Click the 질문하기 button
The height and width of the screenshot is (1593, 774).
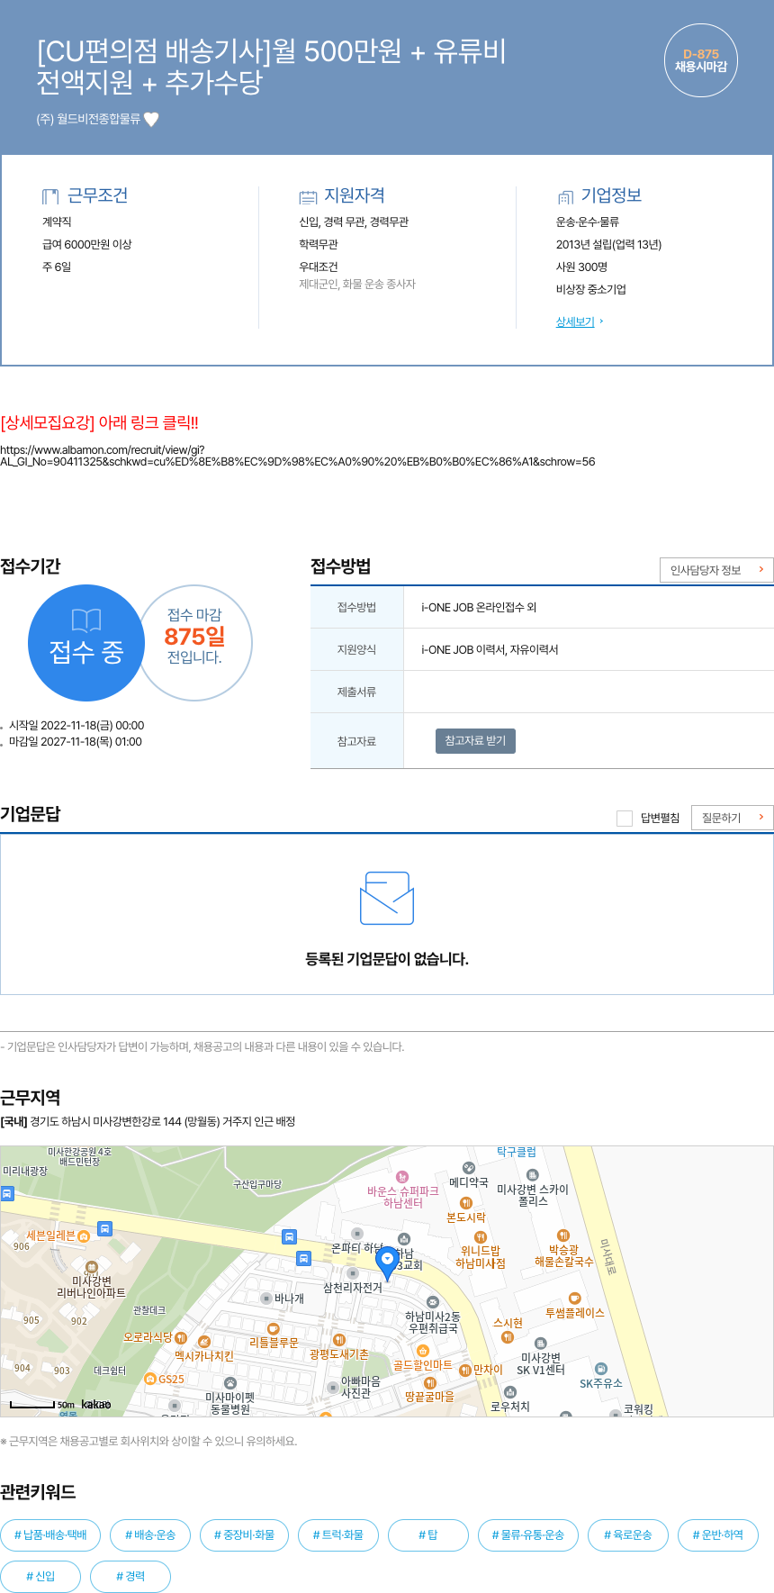(x=732, y=818)
